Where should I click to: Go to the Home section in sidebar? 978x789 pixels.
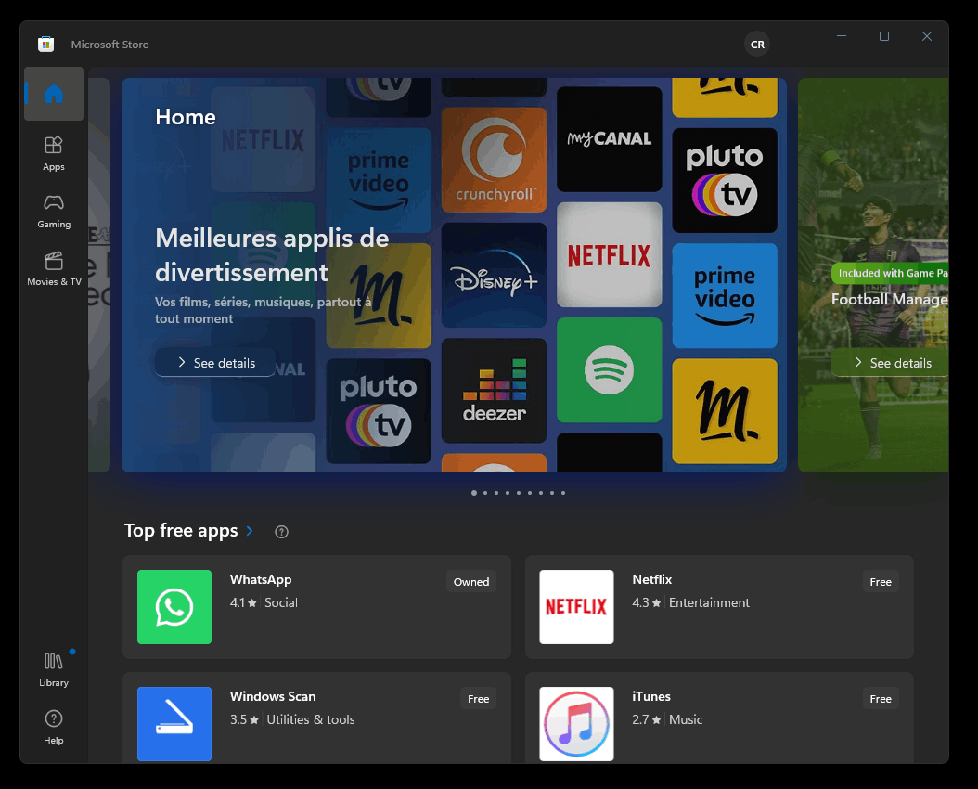[x=54, y=94]
